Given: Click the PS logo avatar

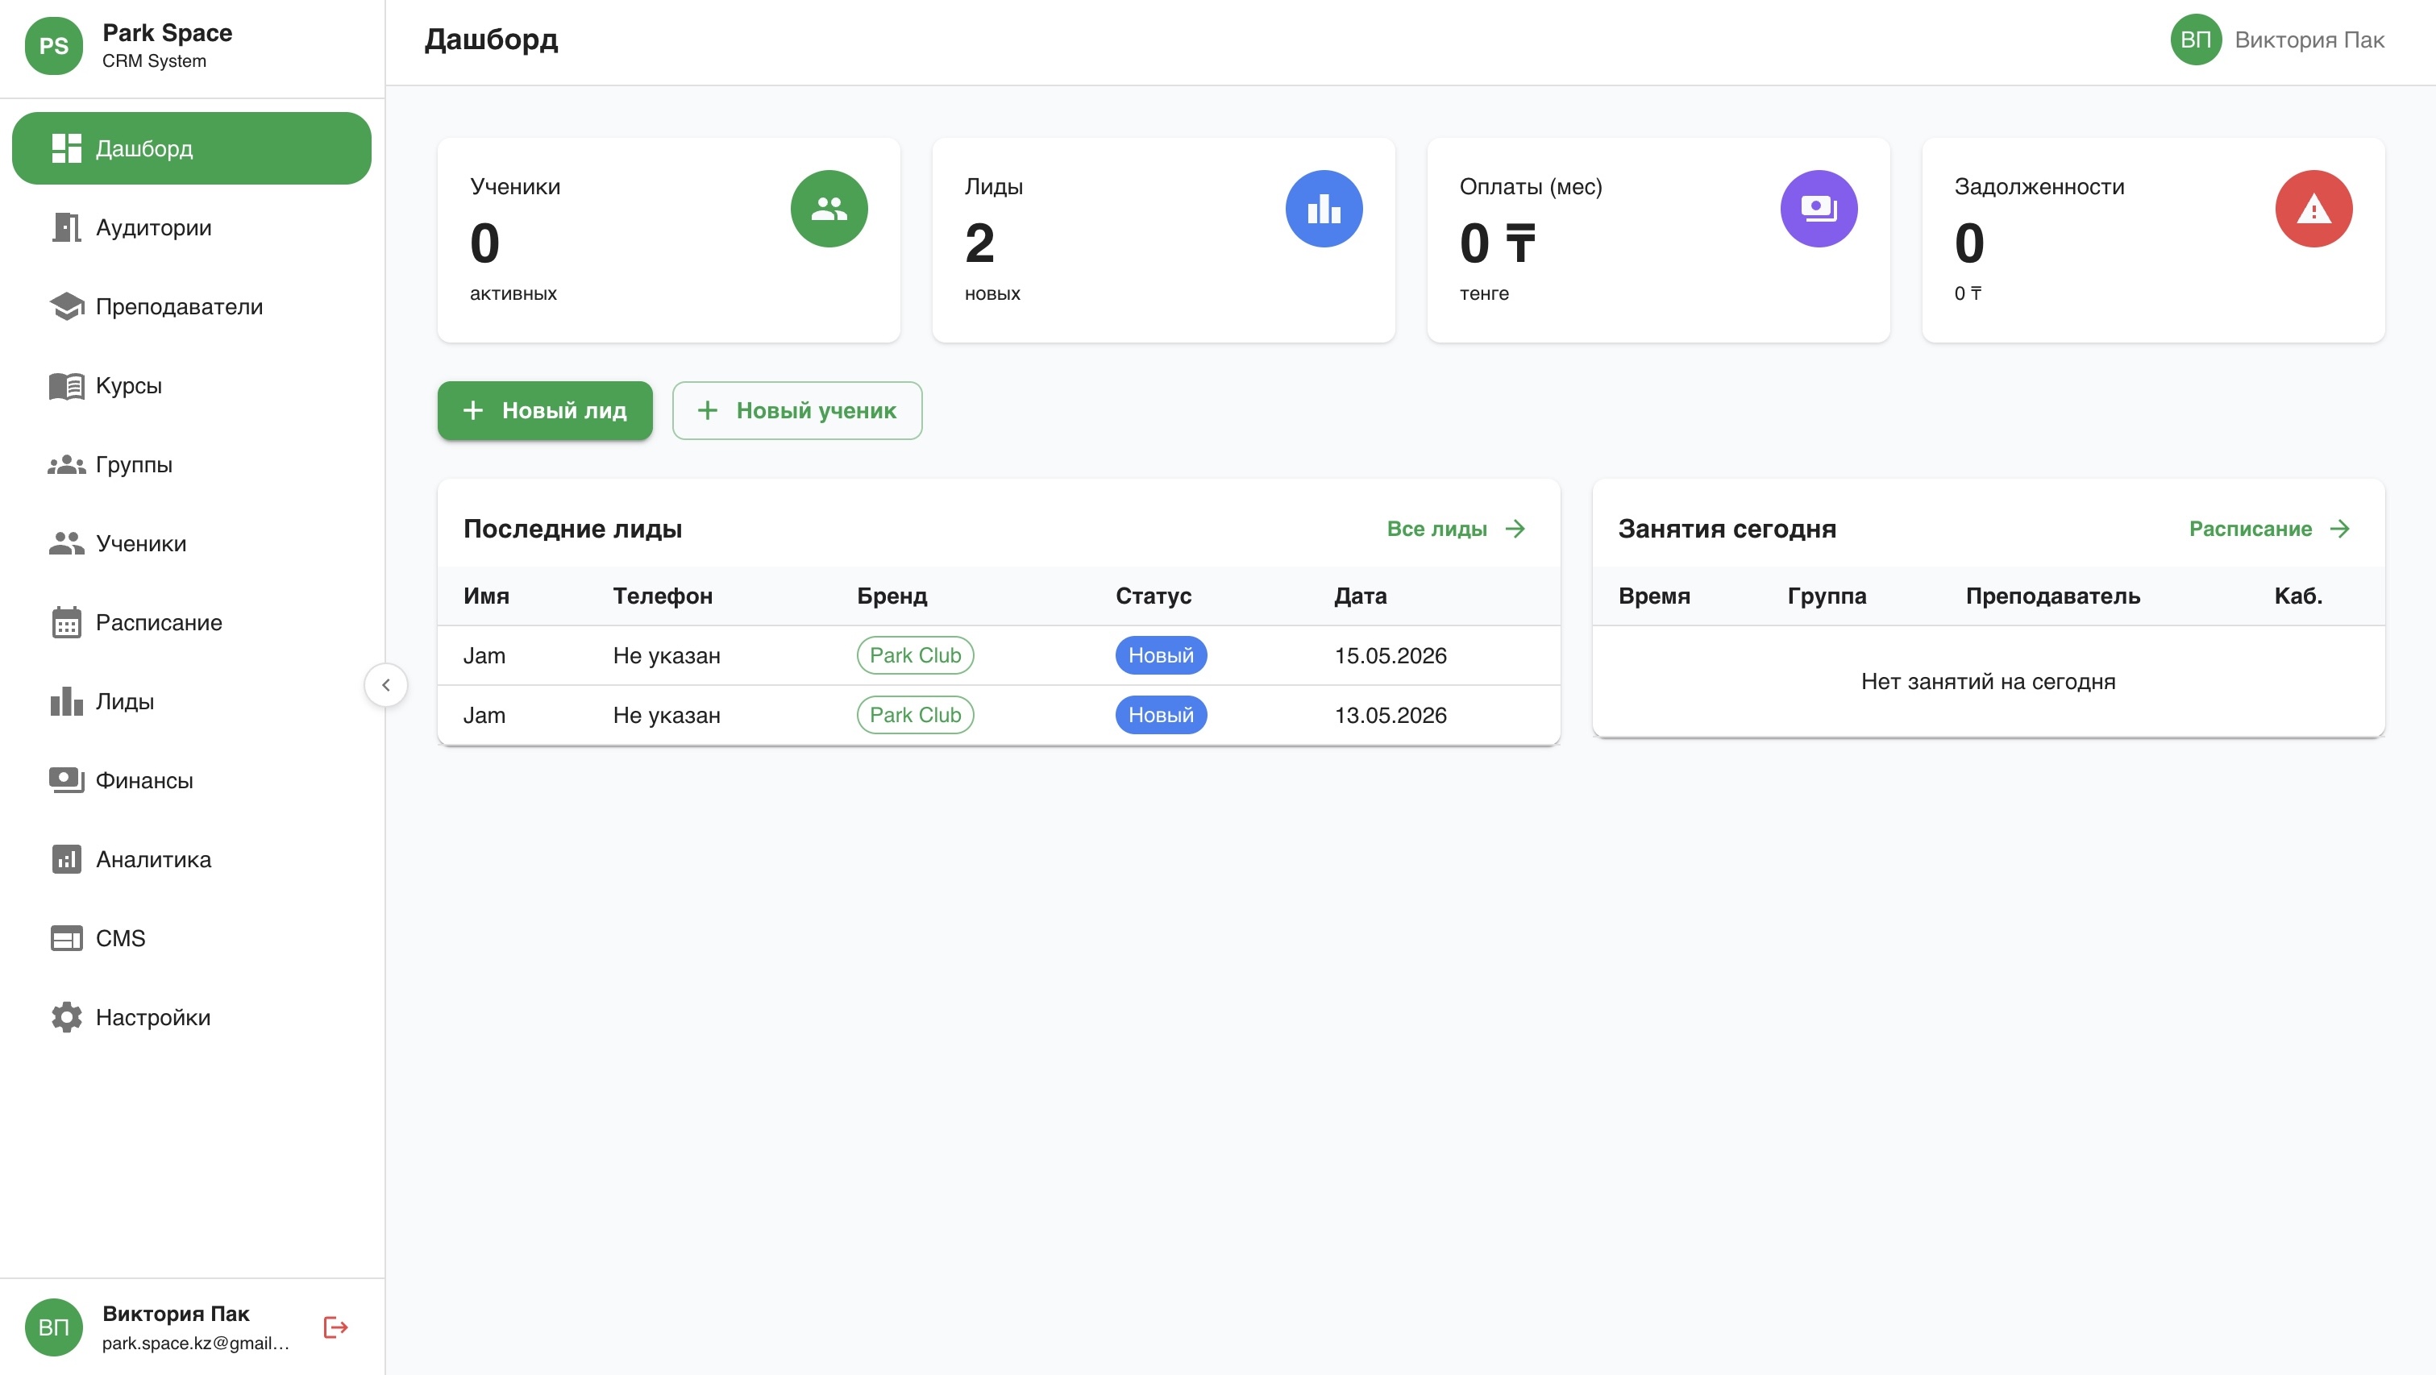Looking at the screenshot, I should click(53, 45).
